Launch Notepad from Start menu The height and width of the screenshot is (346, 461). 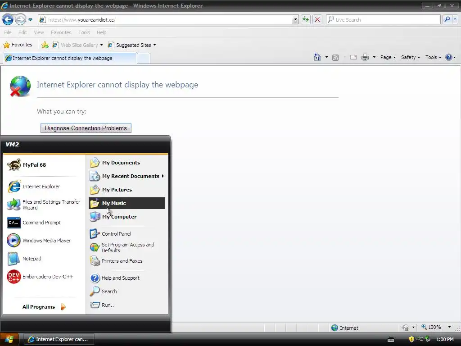pyautogui.click(x=44, y=259)
